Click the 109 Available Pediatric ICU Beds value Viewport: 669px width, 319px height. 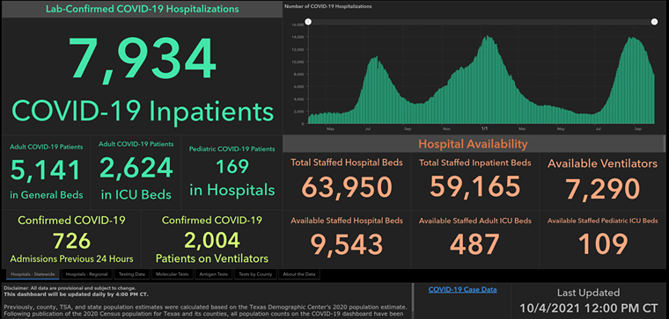tap(603, 244)
